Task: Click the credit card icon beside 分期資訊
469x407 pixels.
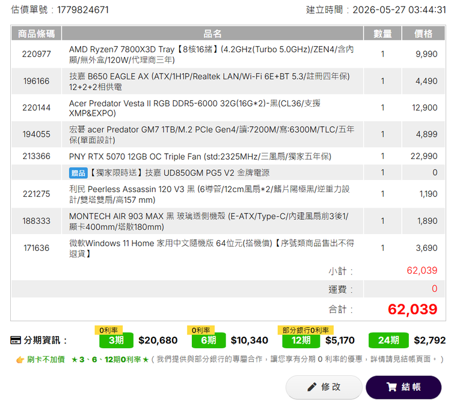Action: click(16, 340)
